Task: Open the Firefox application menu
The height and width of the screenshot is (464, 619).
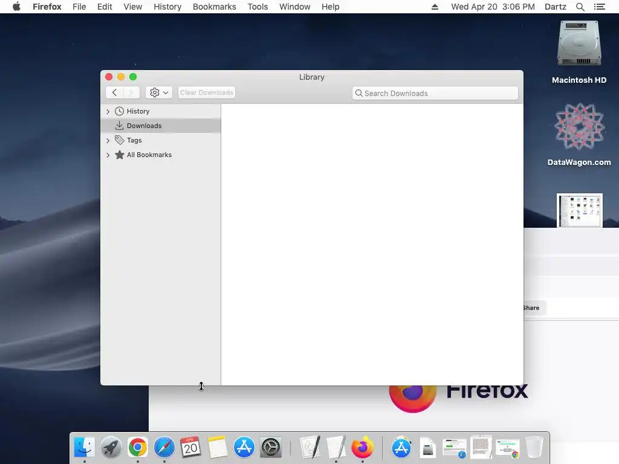Action: pos(47,7)
